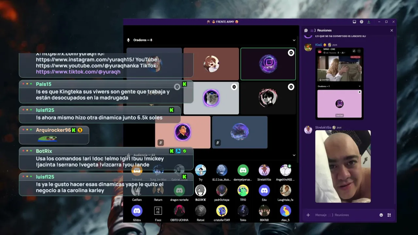The height and width of the screenshot is (235, 418).
Task: Click audience member Edu's avatar
Action: click(264, 190)
